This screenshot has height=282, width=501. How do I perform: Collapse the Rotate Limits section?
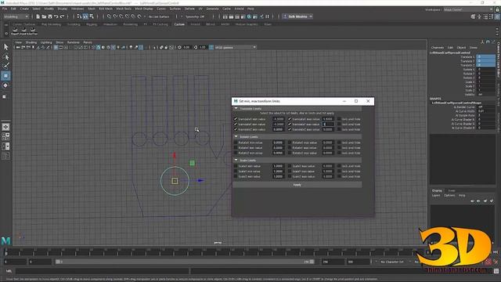pos(236,136)
